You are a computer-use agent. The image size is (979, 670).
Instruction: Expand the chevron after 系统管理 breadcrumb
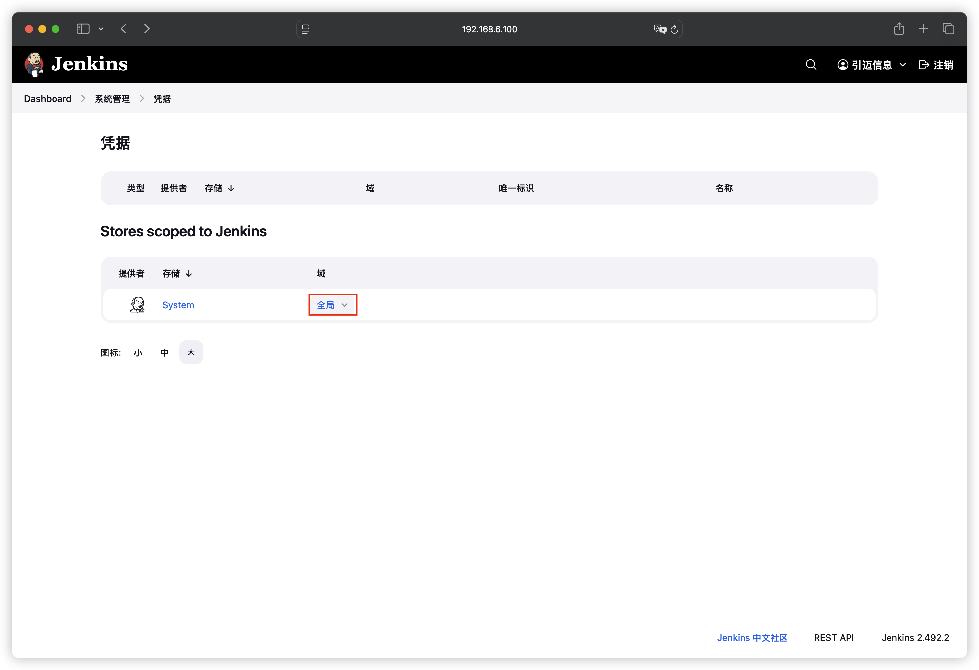(x=142, y=98)
